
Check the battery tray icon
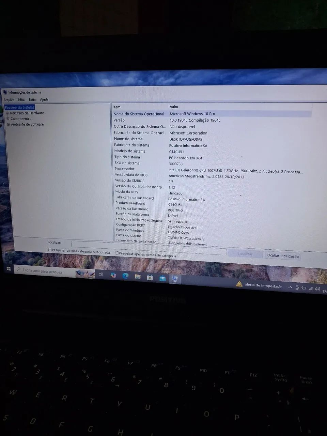304,288
